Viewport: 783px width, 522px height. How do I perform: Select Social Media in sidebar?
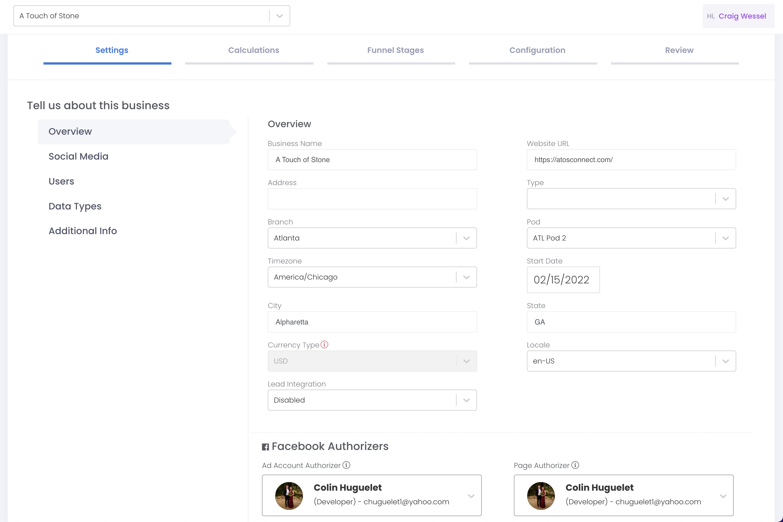coord(79,156)
